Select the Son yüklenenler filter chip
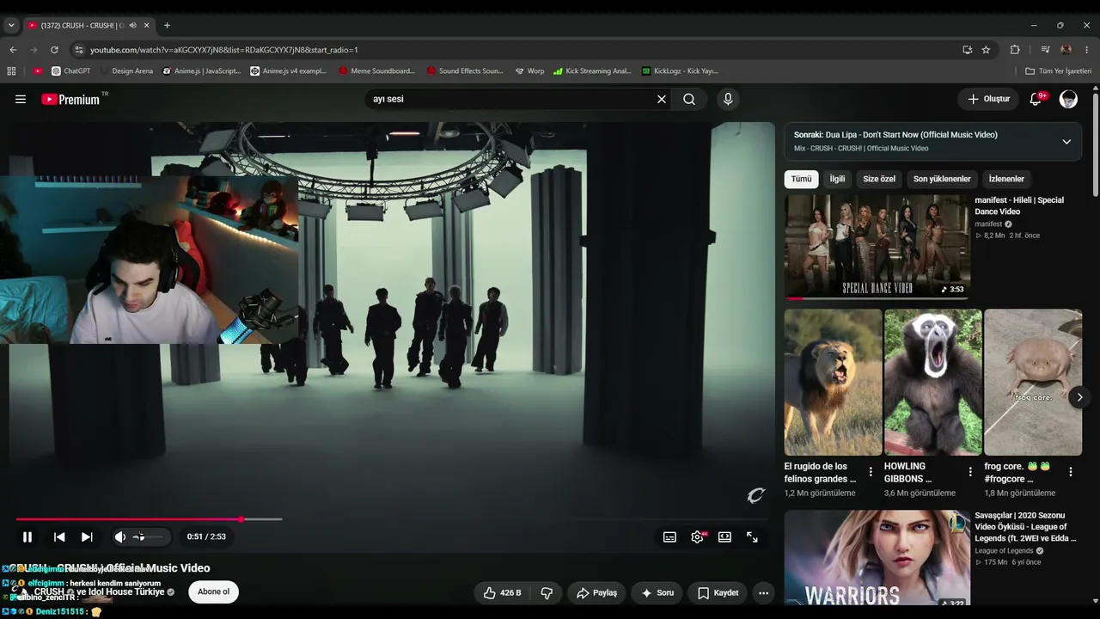Image resolution: width=1100 pixels, height=619 pixels. click(942, 179)
